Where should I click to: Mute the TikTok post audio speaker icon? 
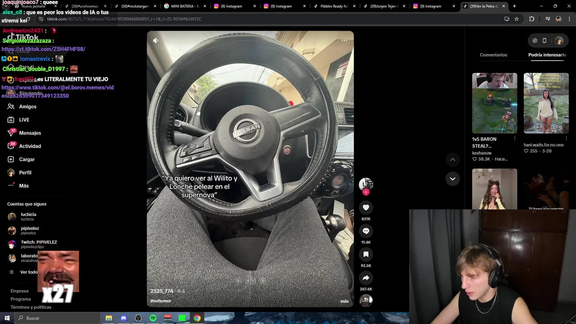pyautogui.click(x=156, y=40)
